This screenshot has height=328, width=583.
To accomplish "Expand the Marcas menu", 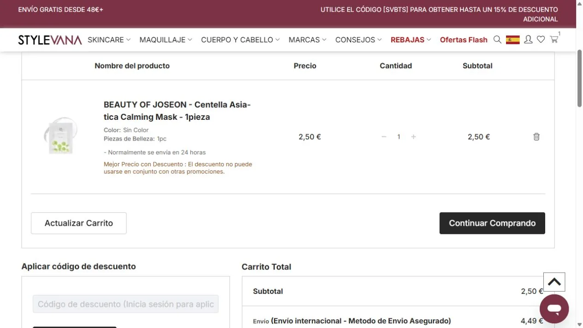I will click(x=307, y=40).
